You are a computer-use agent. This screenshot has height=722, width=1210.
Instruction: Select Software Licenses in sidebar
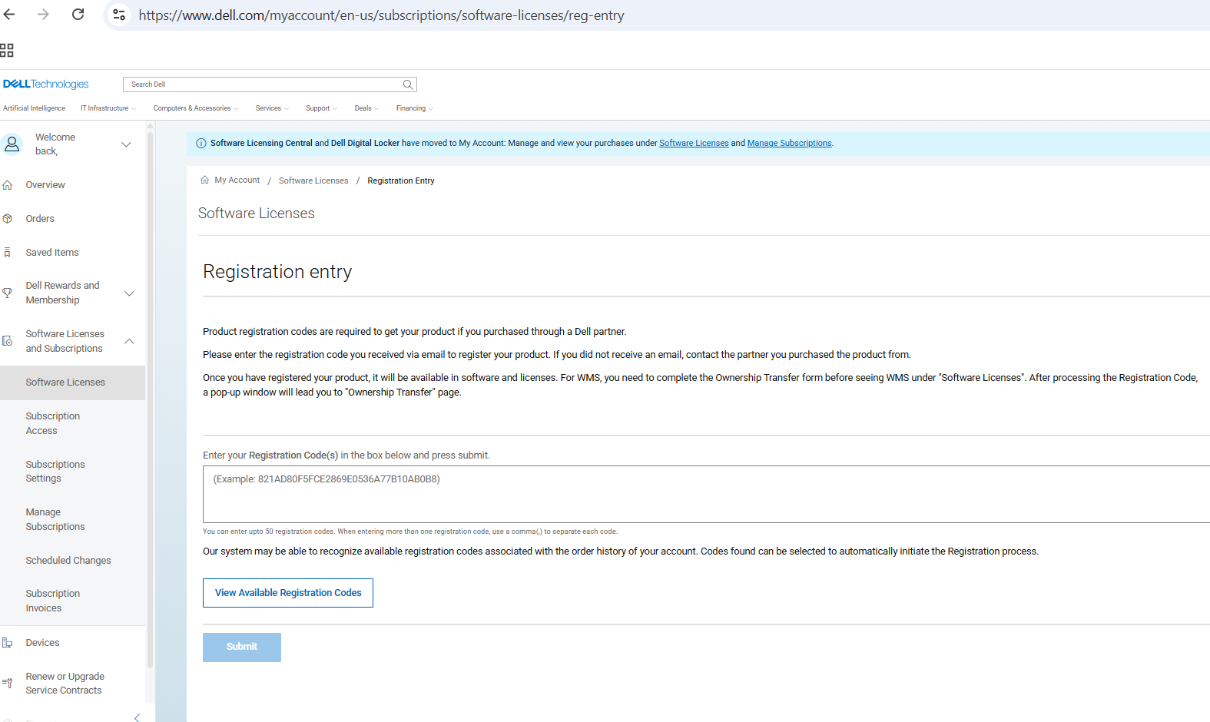(72, 383)
